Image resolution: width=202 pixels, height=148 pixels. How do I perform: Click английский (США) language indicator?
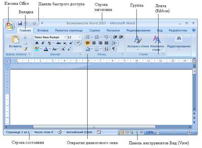pyautogui.click(x=79, y=132)
